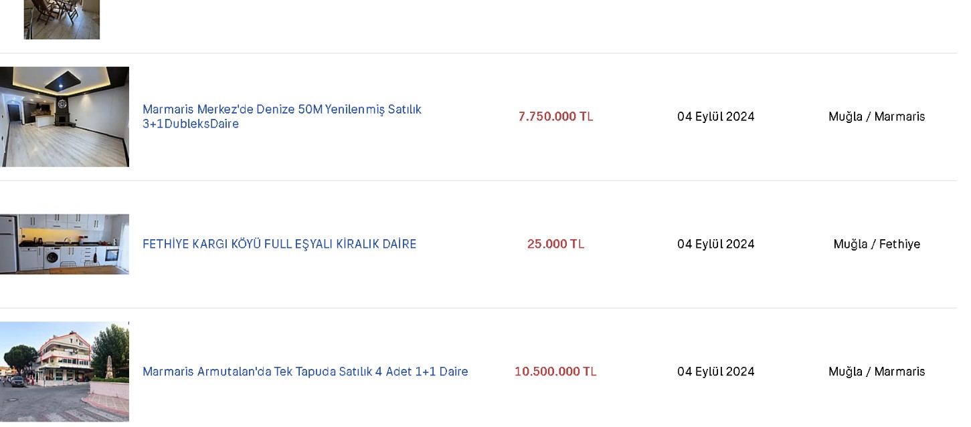Select the Muğla / Fethiye location text

click(877, 244)
